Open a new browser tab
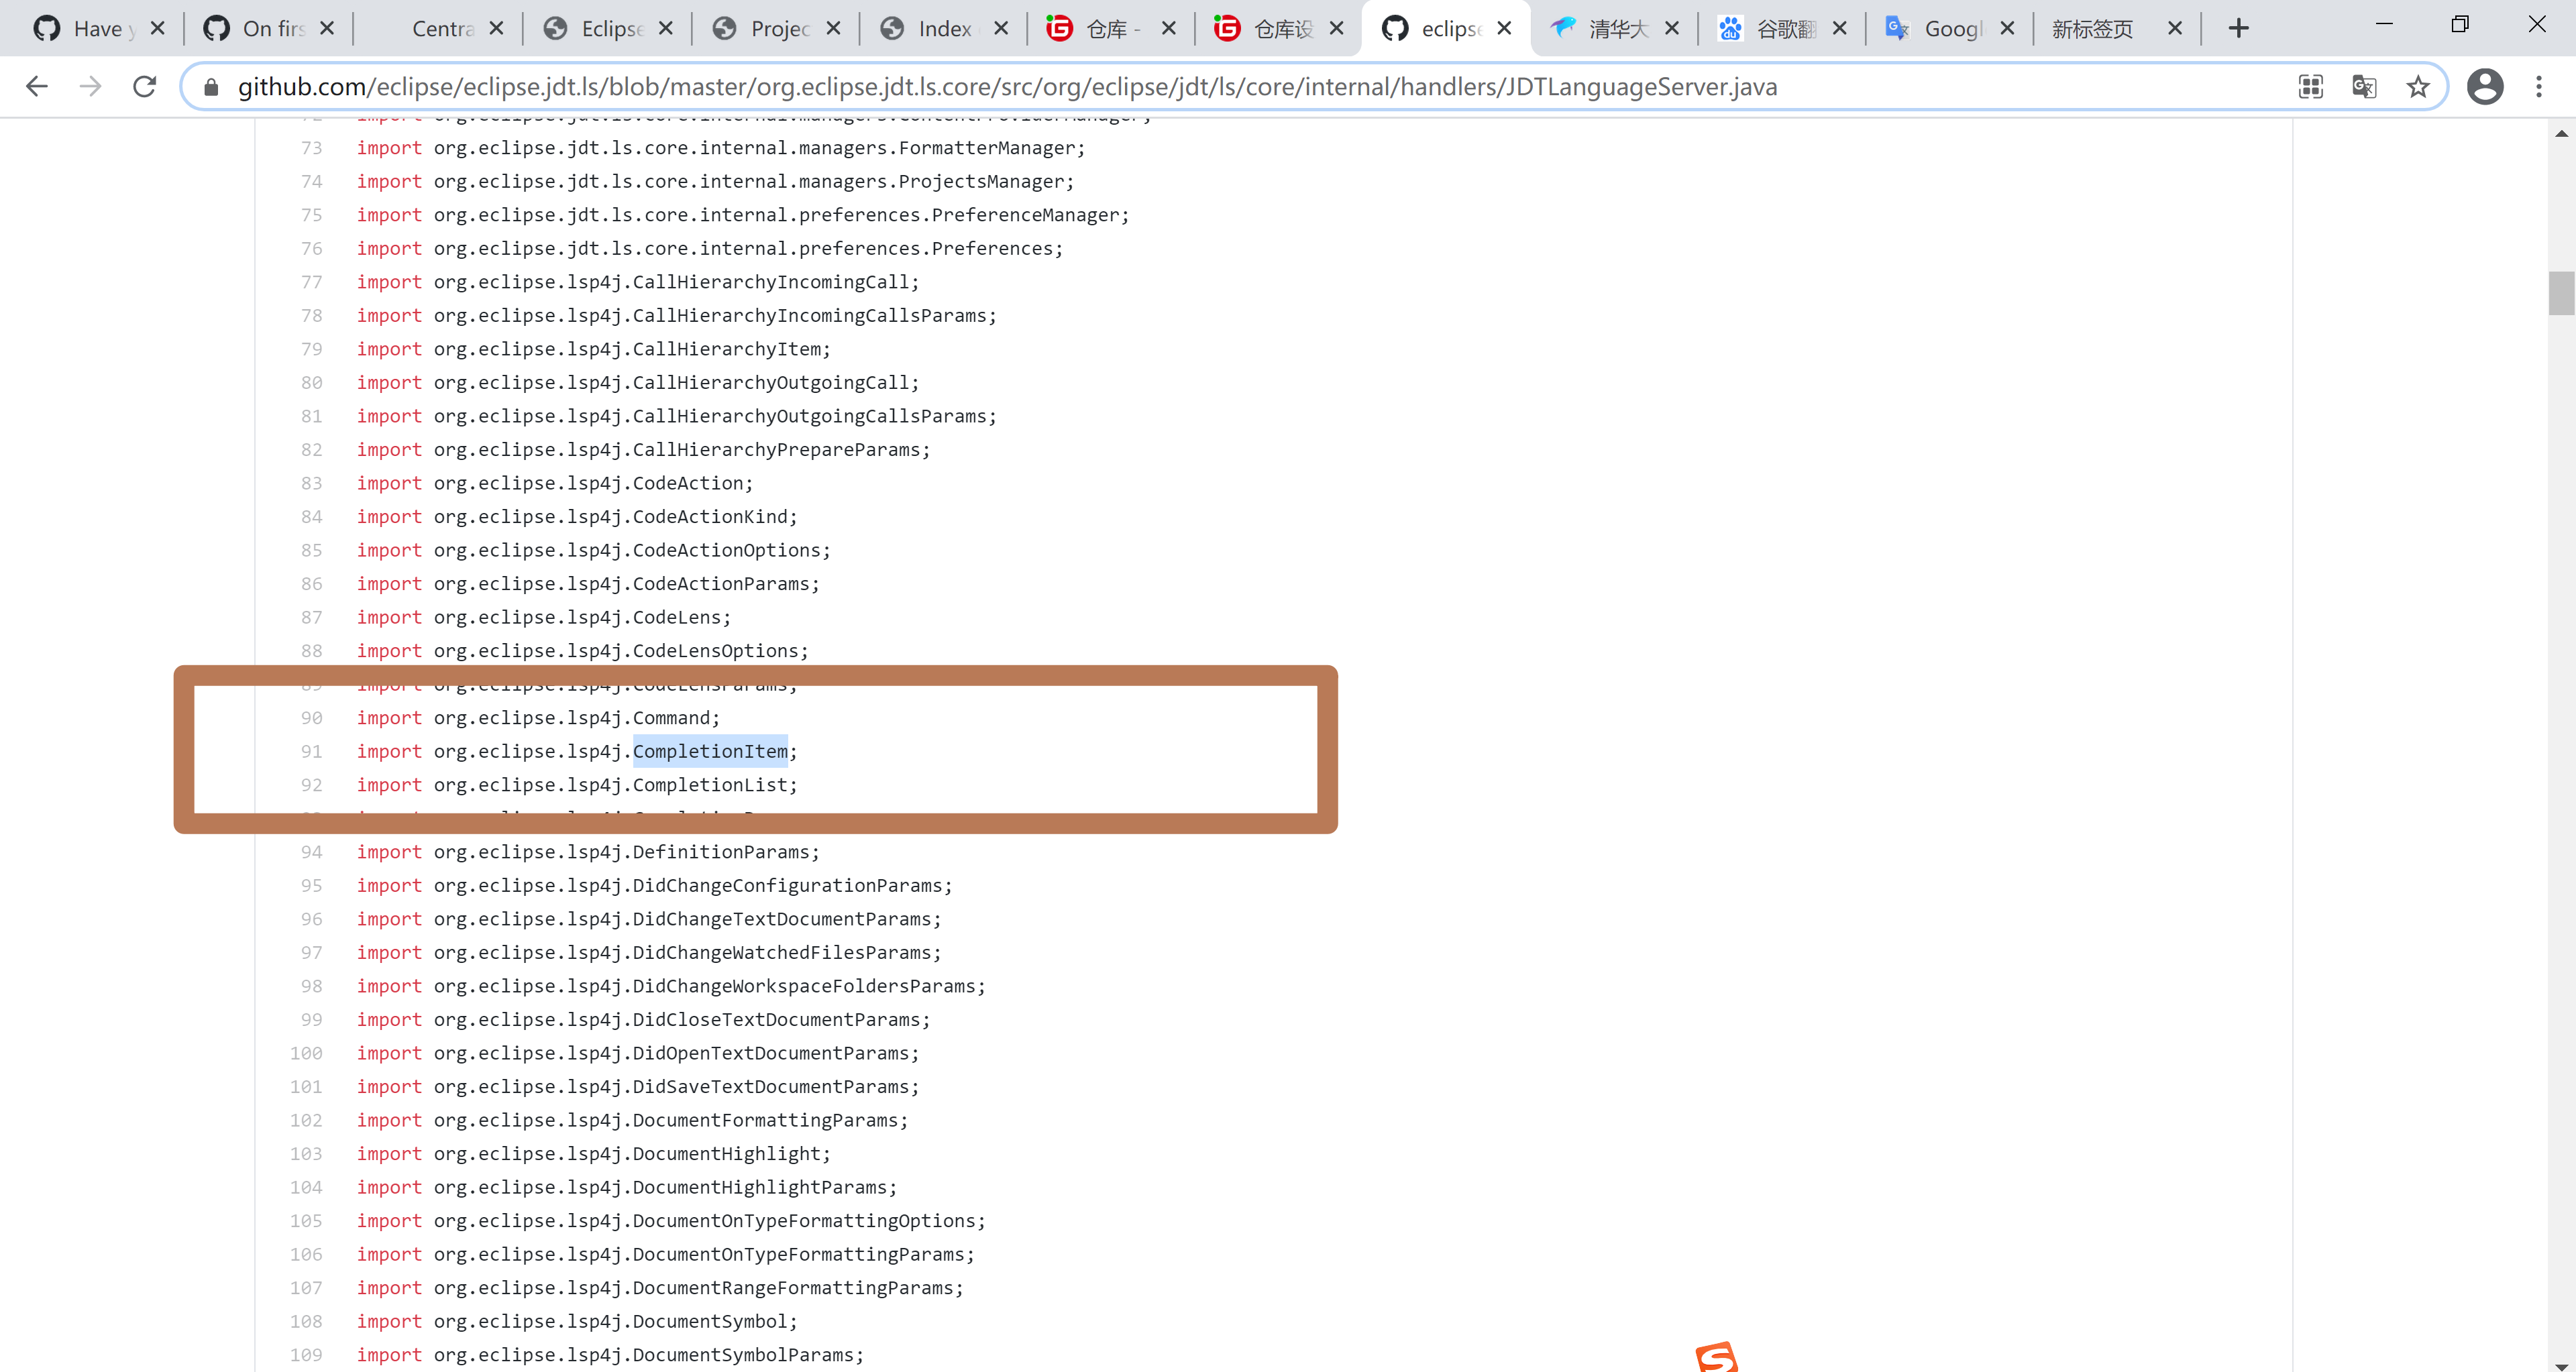2576x1372 pixels. pyautogui.click(x=2238, y=28)
